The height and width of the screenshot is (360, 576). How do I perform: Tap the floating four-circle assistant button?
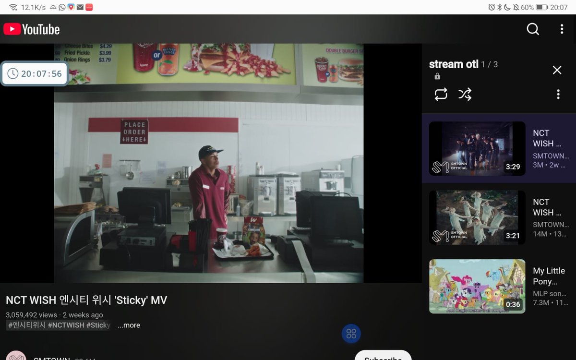coord(351,334)
